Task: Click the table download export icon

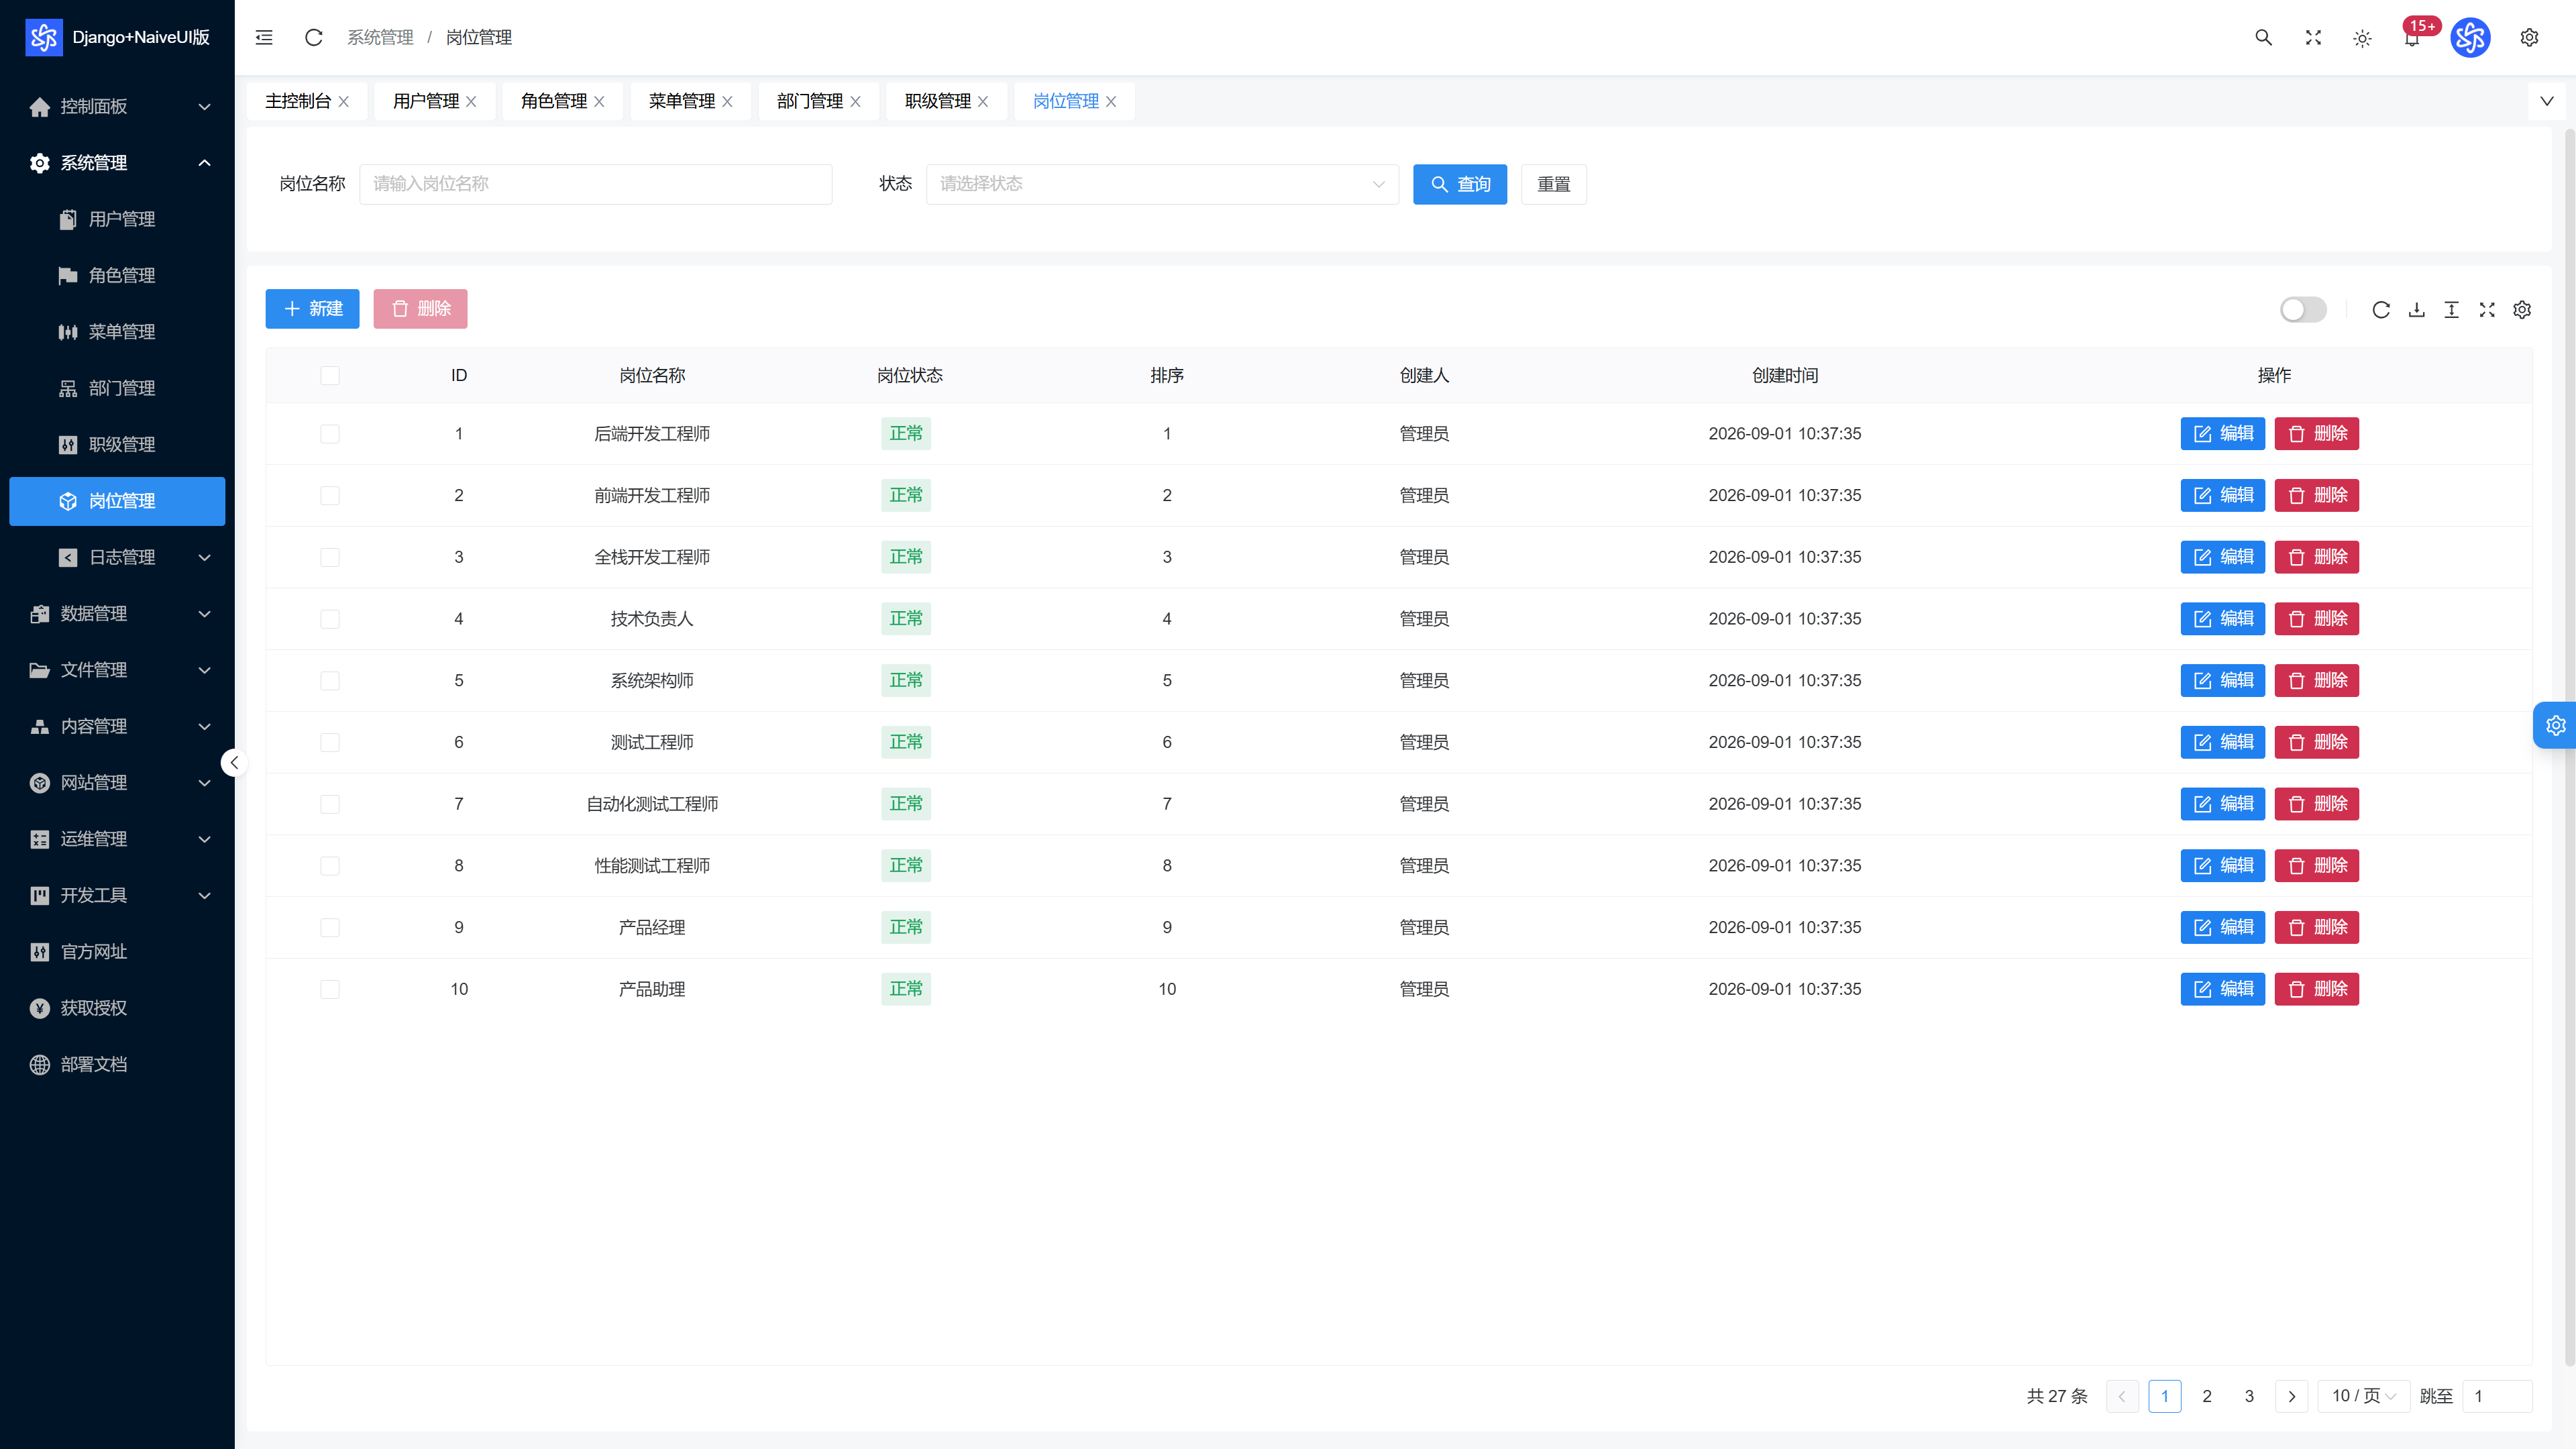Action: (x=2417, y=309)
